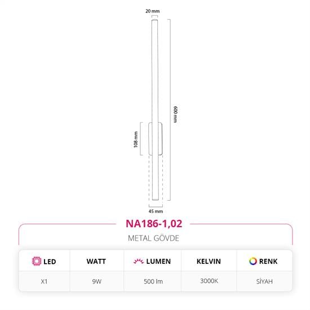Select the KELVIN column header
Image resolution: width=310 pixels, height=310 pixels.
pyautogui.click(x=209, y=262)
